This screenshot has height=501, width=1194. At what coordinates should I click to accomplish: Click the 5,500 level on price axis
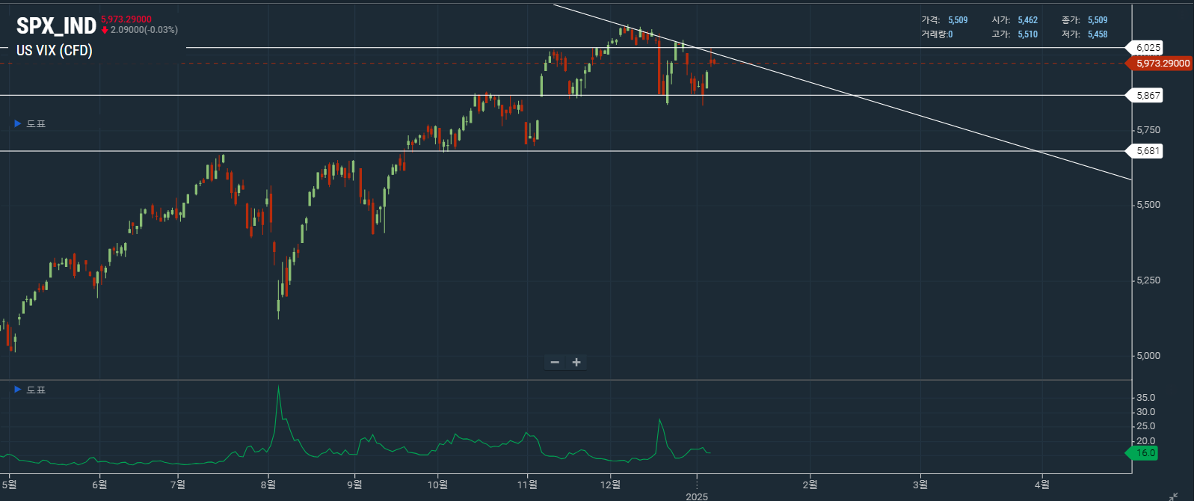pyautogui.click(x=1148, y=205)
